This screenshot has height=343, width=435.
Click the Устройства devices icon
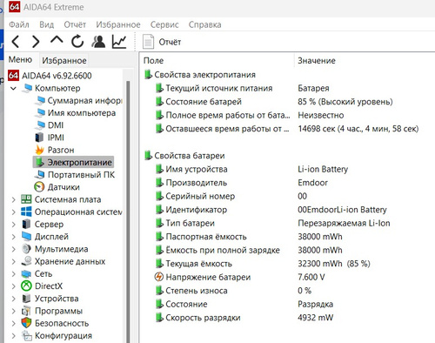pos(26,299)
